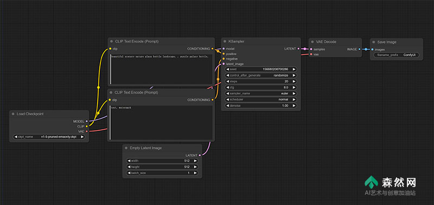Select the Save Image node title

pos(387,42)
